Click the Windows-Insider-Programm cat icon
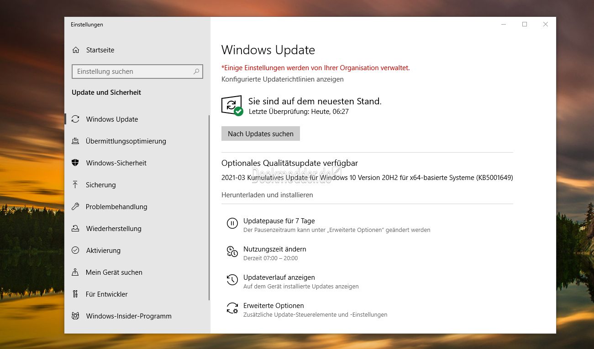Image resolution: width=594 pixels, height=349 pixels. coord(76,316)
